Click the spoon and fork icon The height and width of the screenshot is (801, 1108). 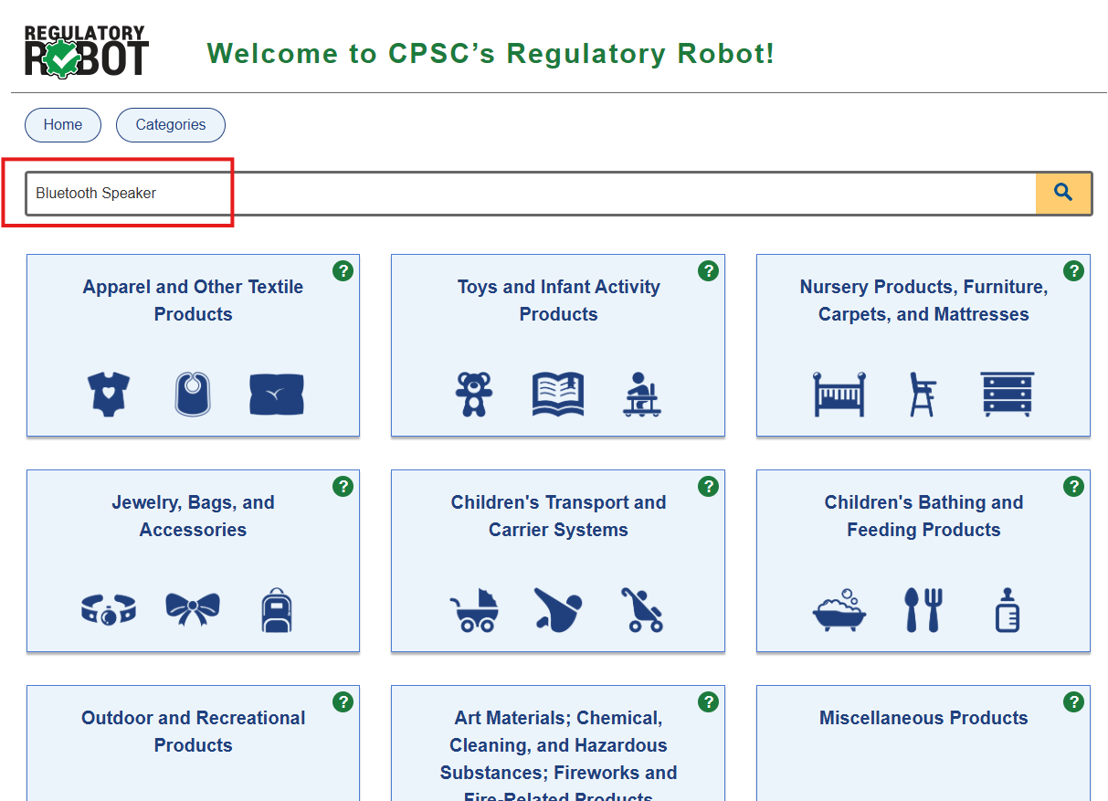923,610
